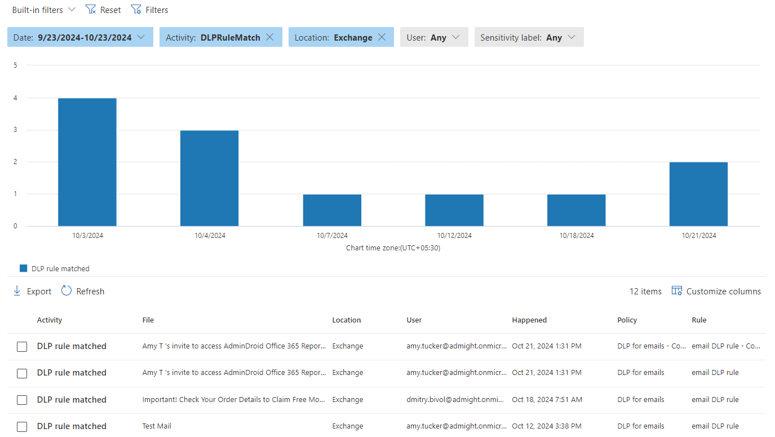
Task: Remove the Location Exchange filter
Action: pos(383,37)
